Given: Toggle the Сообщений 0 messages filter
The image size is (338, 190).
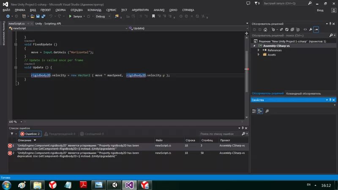Looking at the screenshot, I should coord(92,134).
